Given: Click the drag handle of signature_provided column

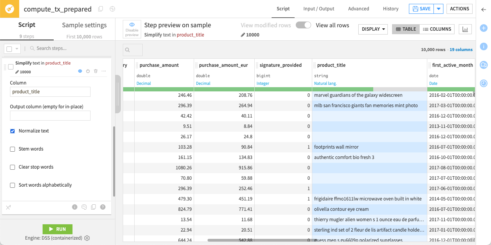Looking at the screenshot, I should [257, 65].
